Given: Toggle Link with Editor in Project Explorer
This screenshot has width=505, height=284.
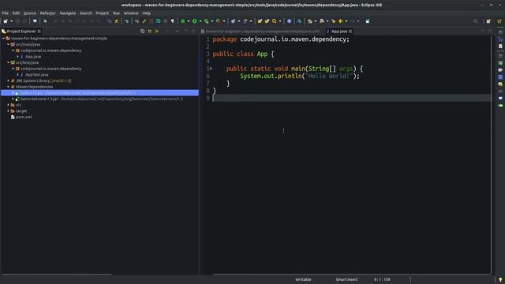Looking at the screenshot, I should (x=149, y=32).
